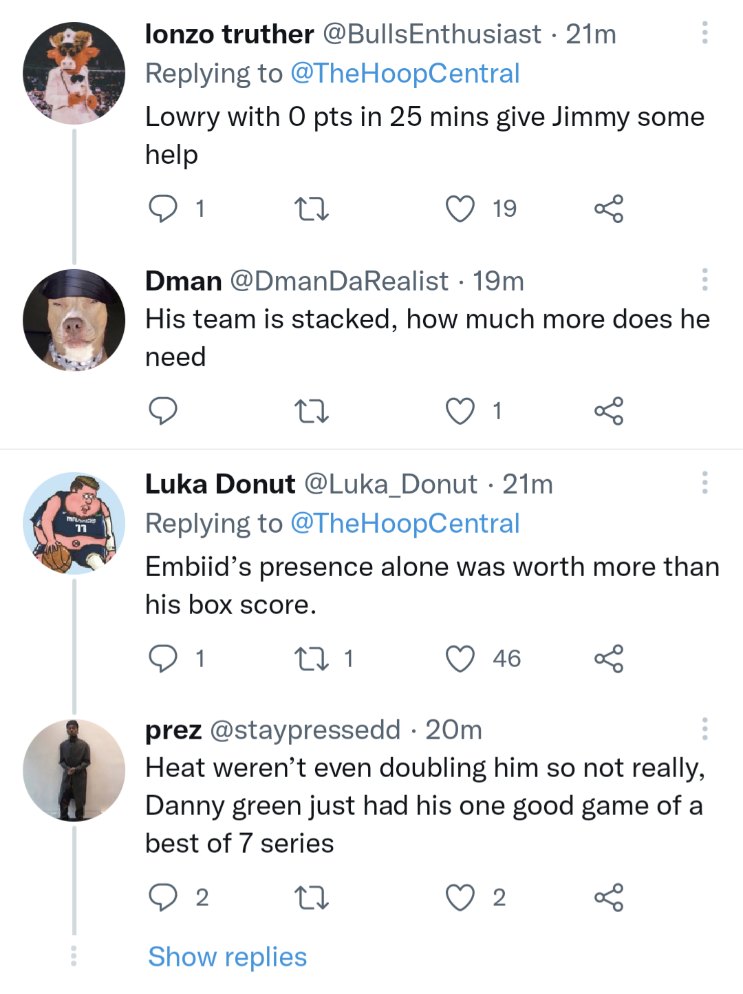Like Luka Donut's tweet with 46 likes
The height and width of the screenshot is (994, 743).
[460, 659]
